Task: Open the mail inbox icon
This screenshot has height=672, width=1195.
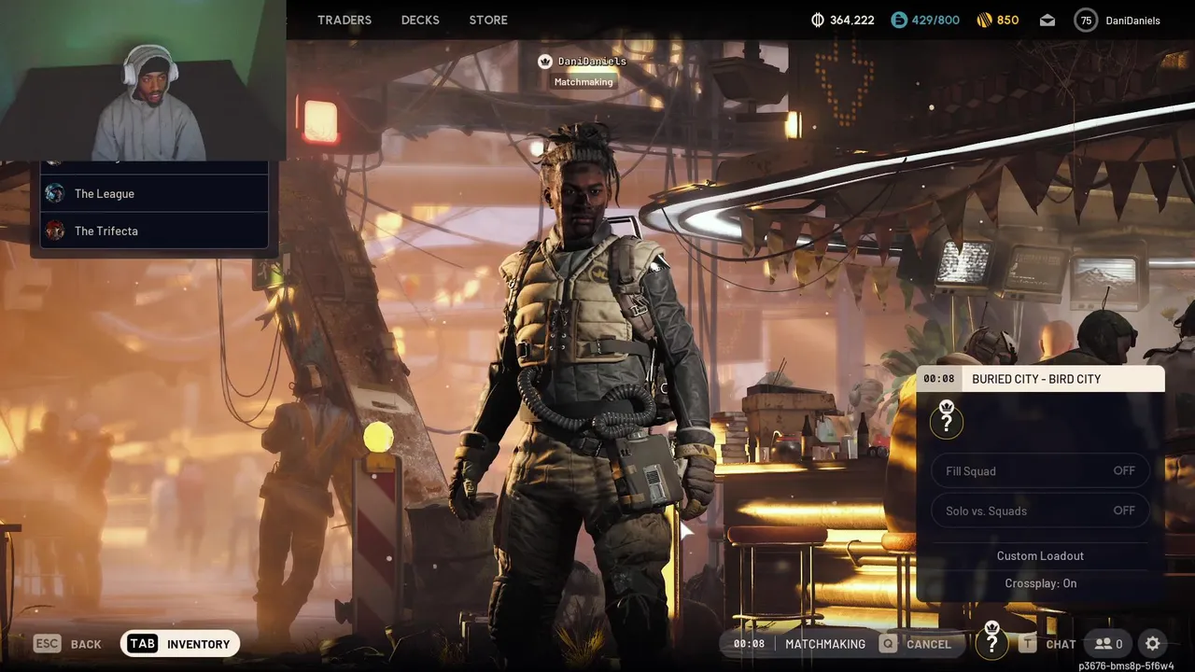Action: tap(1047, 20)
